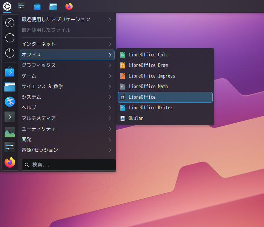The height and width of the screenshot is (227, 264).
Task: Click the Okular viewer icon
Action: pyautogui.click(x=123, y=118)
